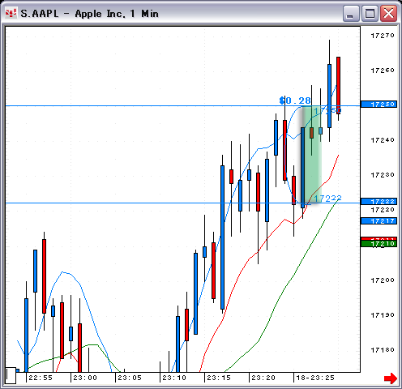Click the 17200 price axis label
Screen dimensions: 402x389
[383, 280]
